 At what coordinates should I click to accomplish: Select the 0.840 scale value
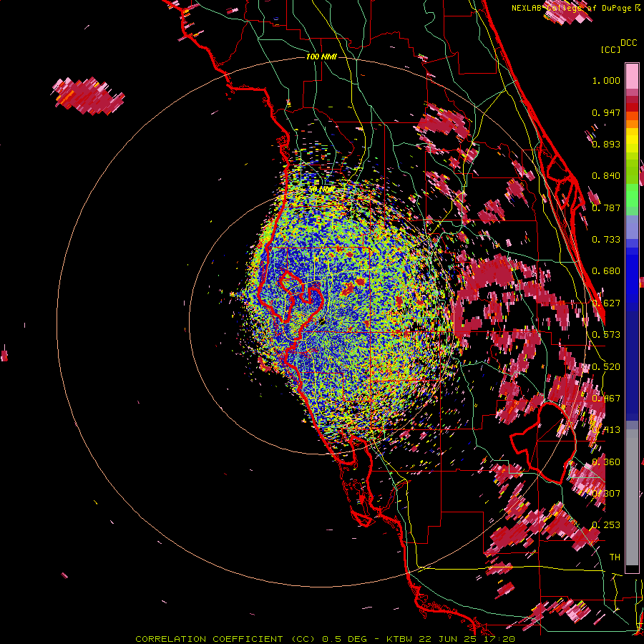[606, 176]
